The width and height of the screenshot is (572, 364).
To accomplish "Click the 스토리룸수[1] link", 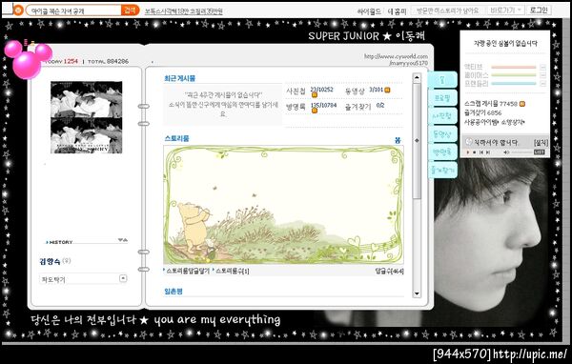I will point(233,271).
